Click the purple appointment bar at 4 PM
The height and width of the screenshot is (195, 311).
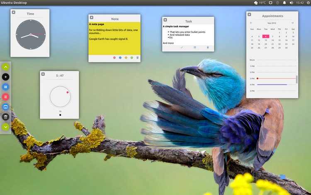[272, 85]
